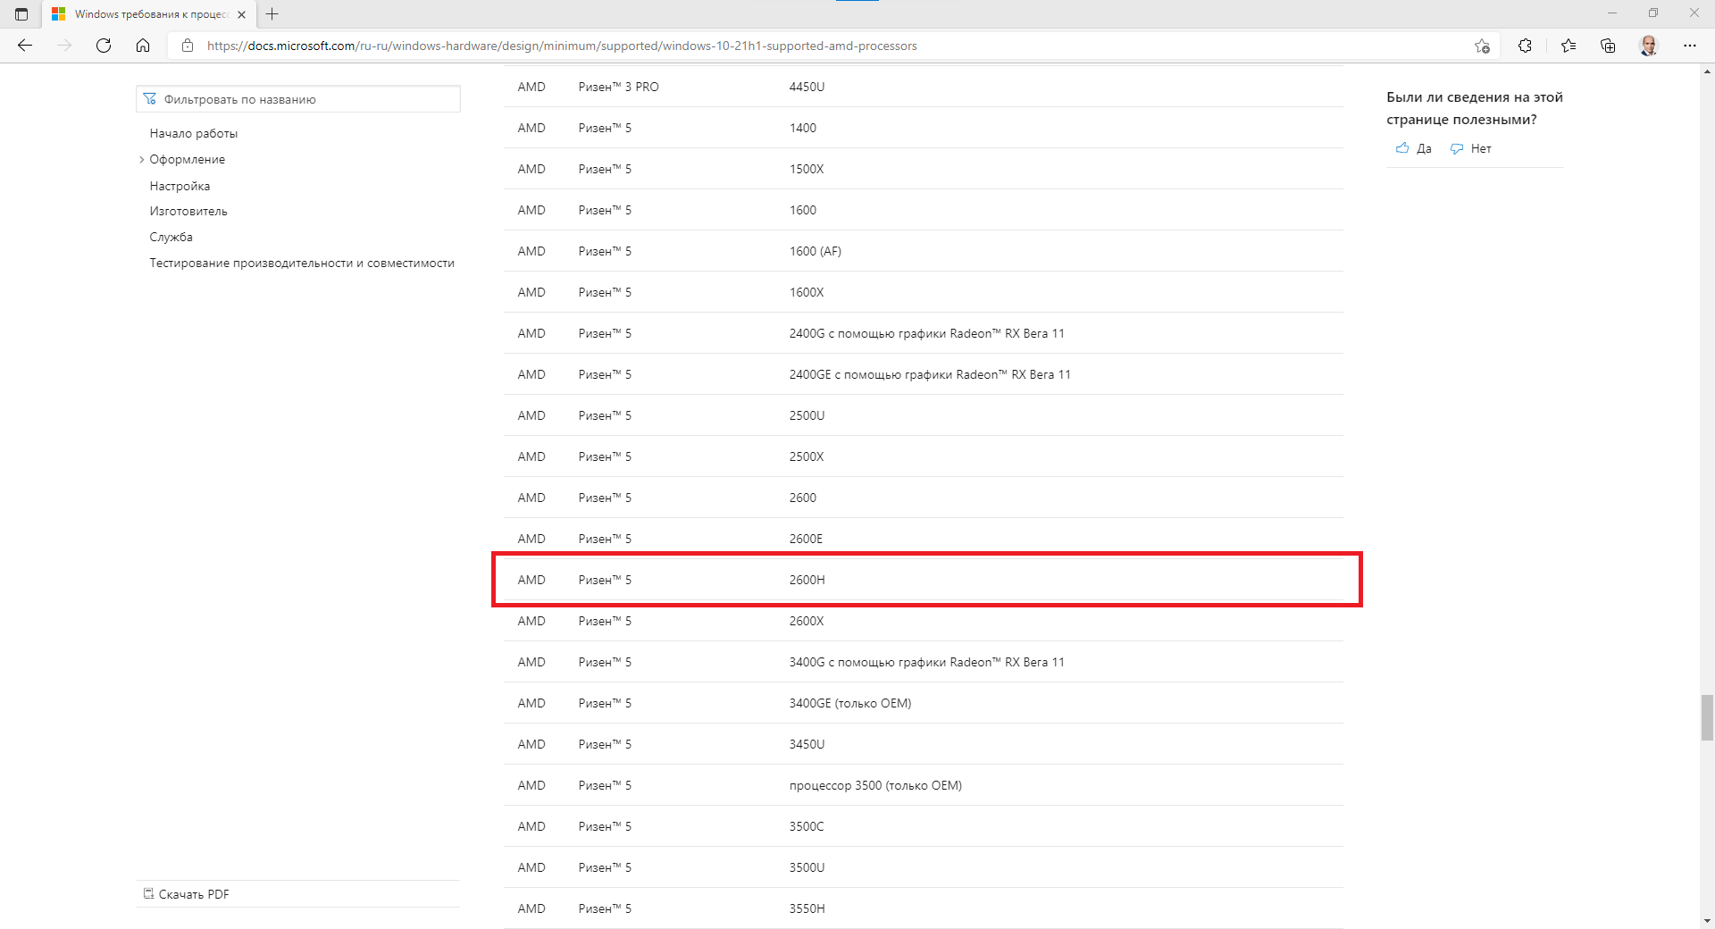Open Тестирование производительности и совместимости
The width and height of the screenshot is (1715, 929).
pyautogui.click(x=302, y=263)
